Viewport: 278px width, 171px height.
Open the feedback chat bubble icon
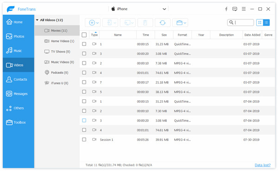point(235,9)
